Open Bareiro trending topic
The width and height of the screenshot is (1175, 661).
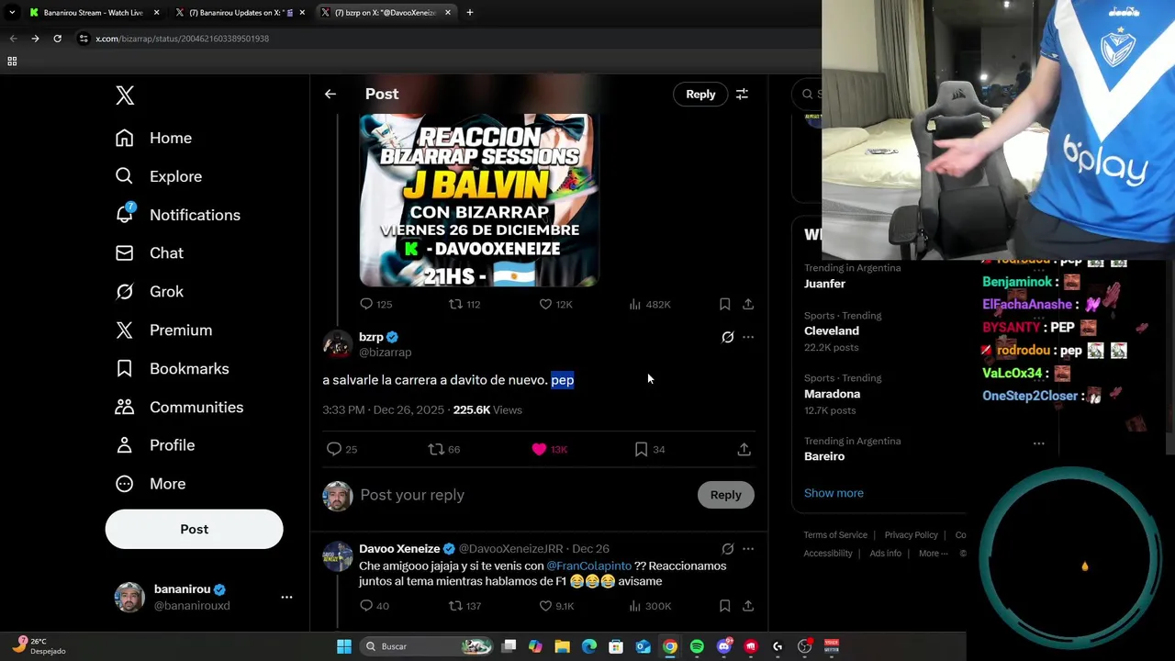824,456
